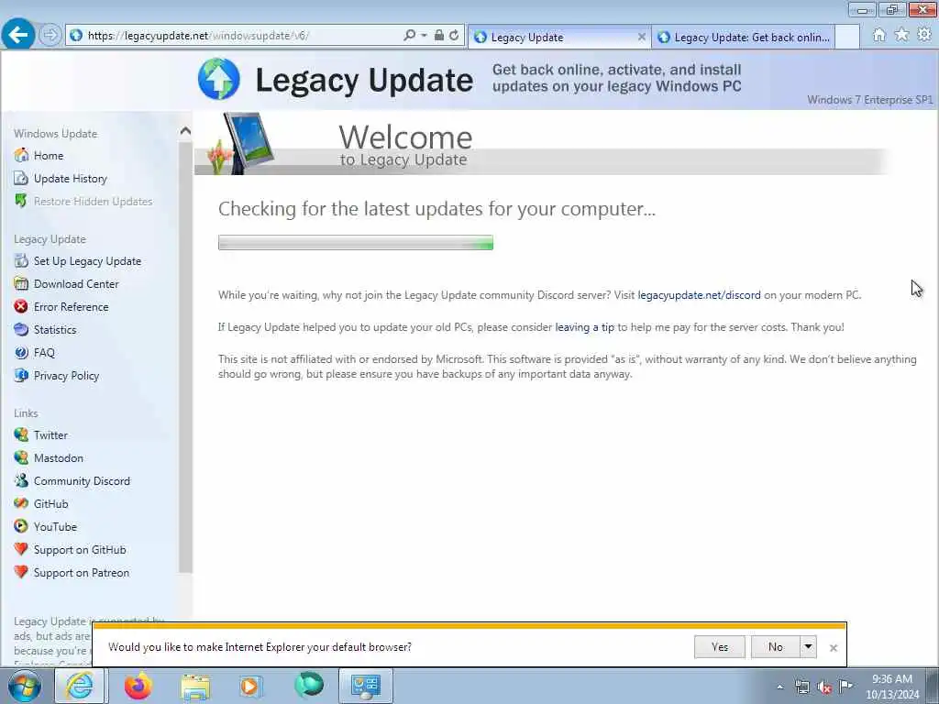Go back with the browser Back button
The image size is (939, 704).
point(18,35)
